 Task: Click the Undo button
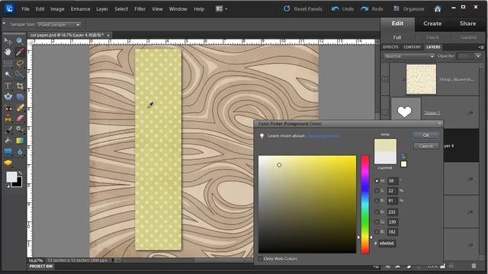point(342,8)
